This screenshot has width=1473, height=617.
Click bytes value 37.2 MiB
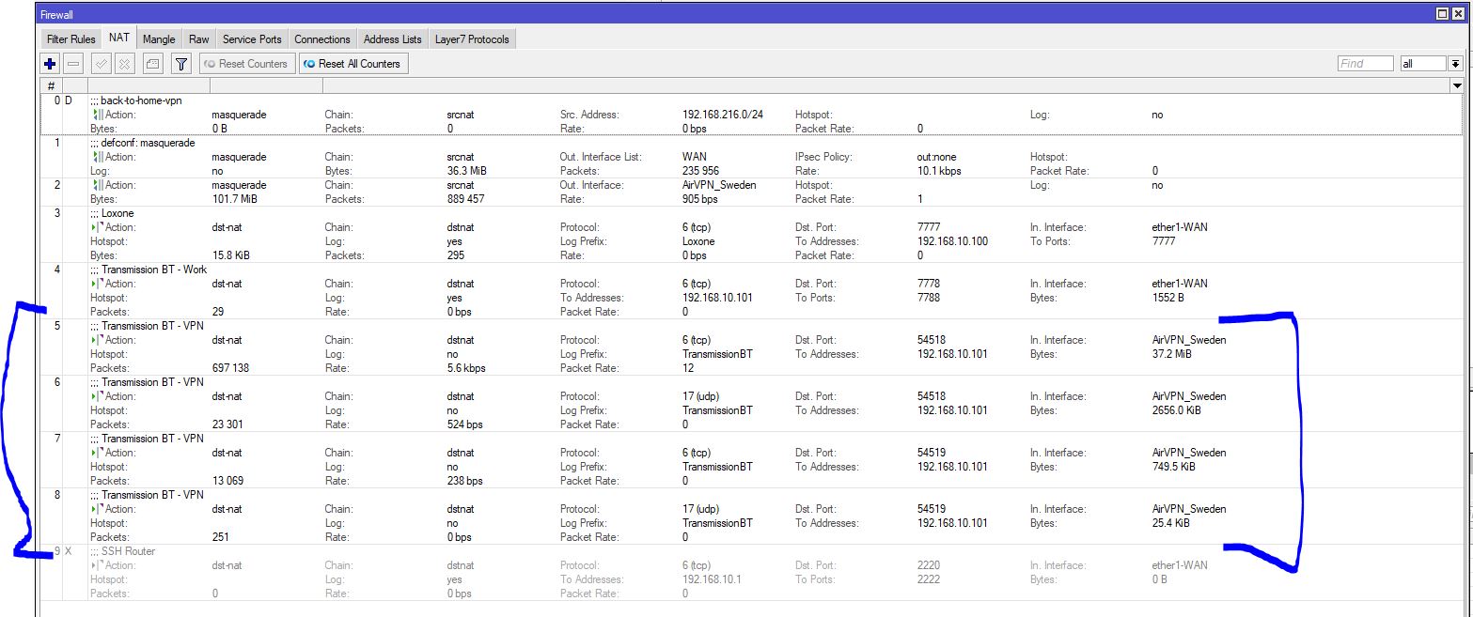pos(1171,354)
